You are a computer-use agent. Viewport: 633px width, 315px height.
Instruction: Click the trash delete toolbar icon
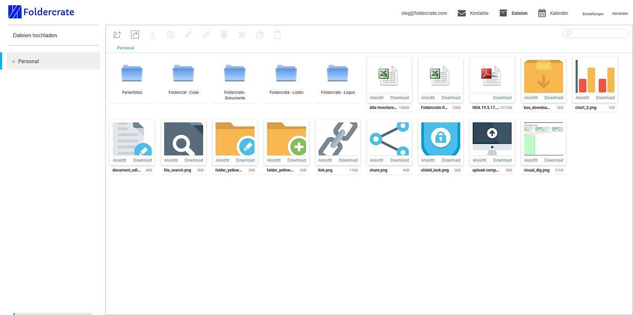tap(224, 35)
